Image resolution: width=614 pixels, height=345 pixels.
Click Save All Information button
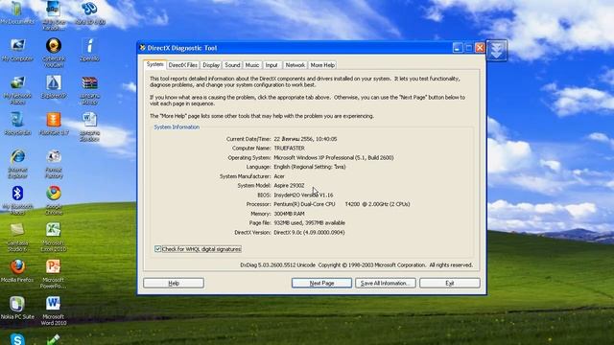385,284
